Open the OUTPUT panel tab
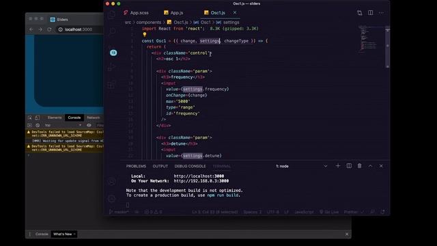This screenshot has width=437, height=246. pyautogui.click(x=160, y=166)
